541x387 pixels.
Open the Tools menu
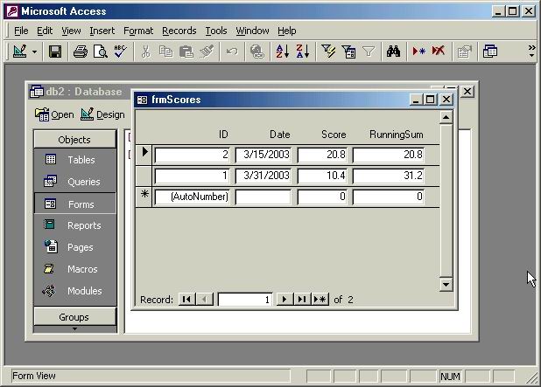pos(216,31)
